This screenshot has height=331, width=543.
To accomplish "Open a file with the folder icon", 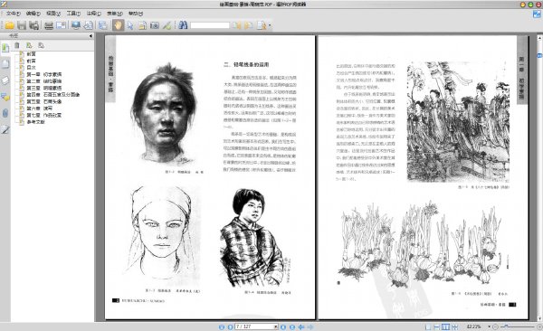I will tap(10, 25).
